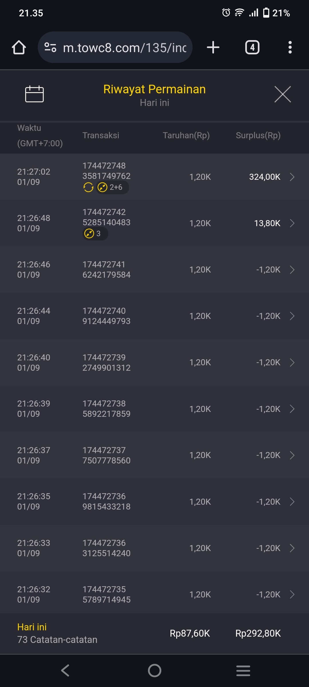
Task: Close the Riwayat Permainan panel
Action: (x=282, y=94)
